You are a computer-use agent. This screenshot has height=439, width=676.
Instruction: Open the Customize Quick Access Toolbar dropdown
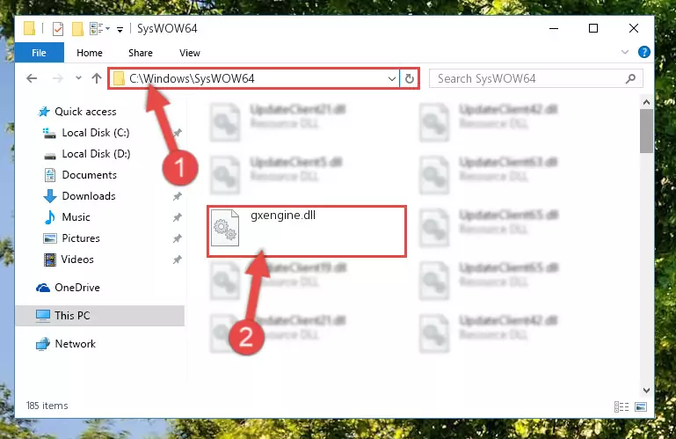pos(120,29)
